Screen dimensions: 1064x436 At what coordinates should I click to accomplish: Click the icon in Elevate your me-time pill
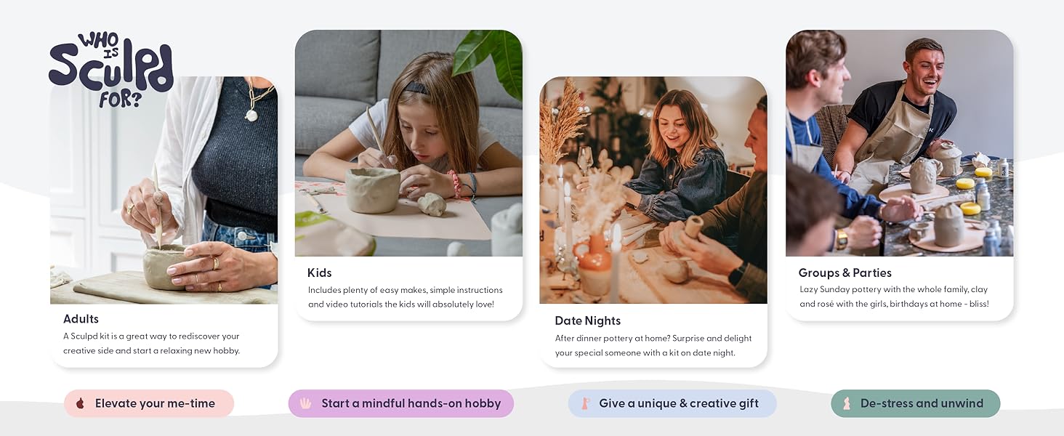pyautogui.click(x=81, y=403)
